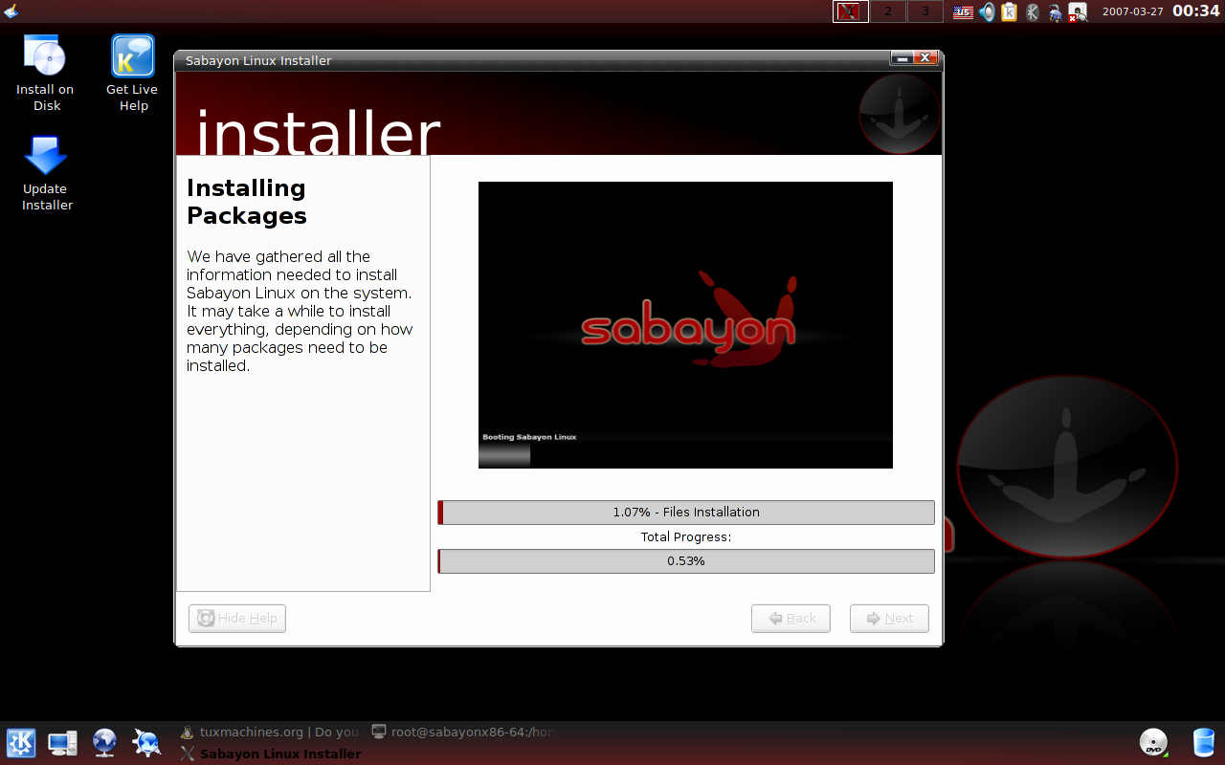1225x765 pixels.
Task: Switch to virtual desktop 1
Action: coord(851,11)
